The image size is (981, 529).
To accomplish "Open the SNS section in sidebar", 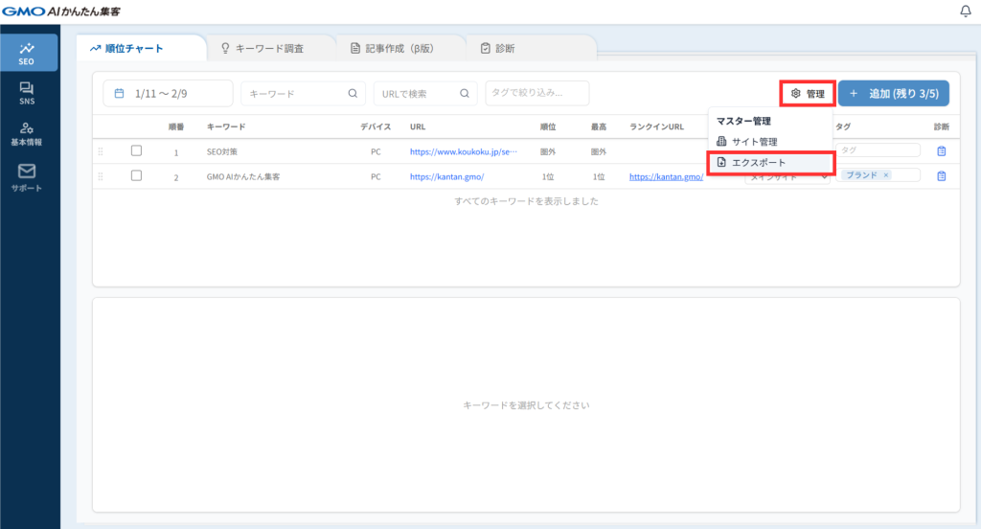I will click(27, 93).
